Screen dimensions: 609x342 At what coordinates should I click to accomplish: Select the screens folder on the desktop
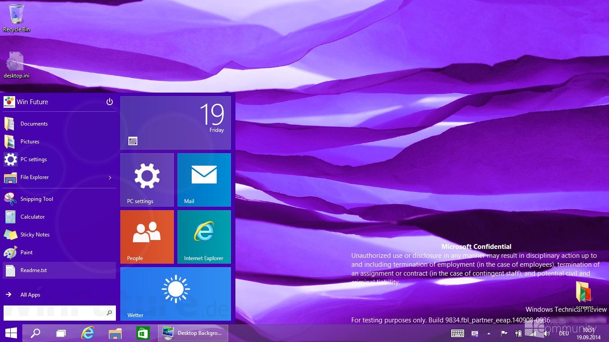[x=584, y=295]
